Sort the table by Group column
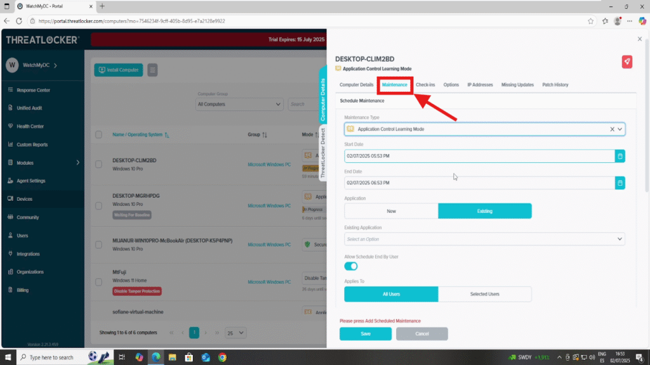The image size is (650, 365). click(x=258, y=134)
